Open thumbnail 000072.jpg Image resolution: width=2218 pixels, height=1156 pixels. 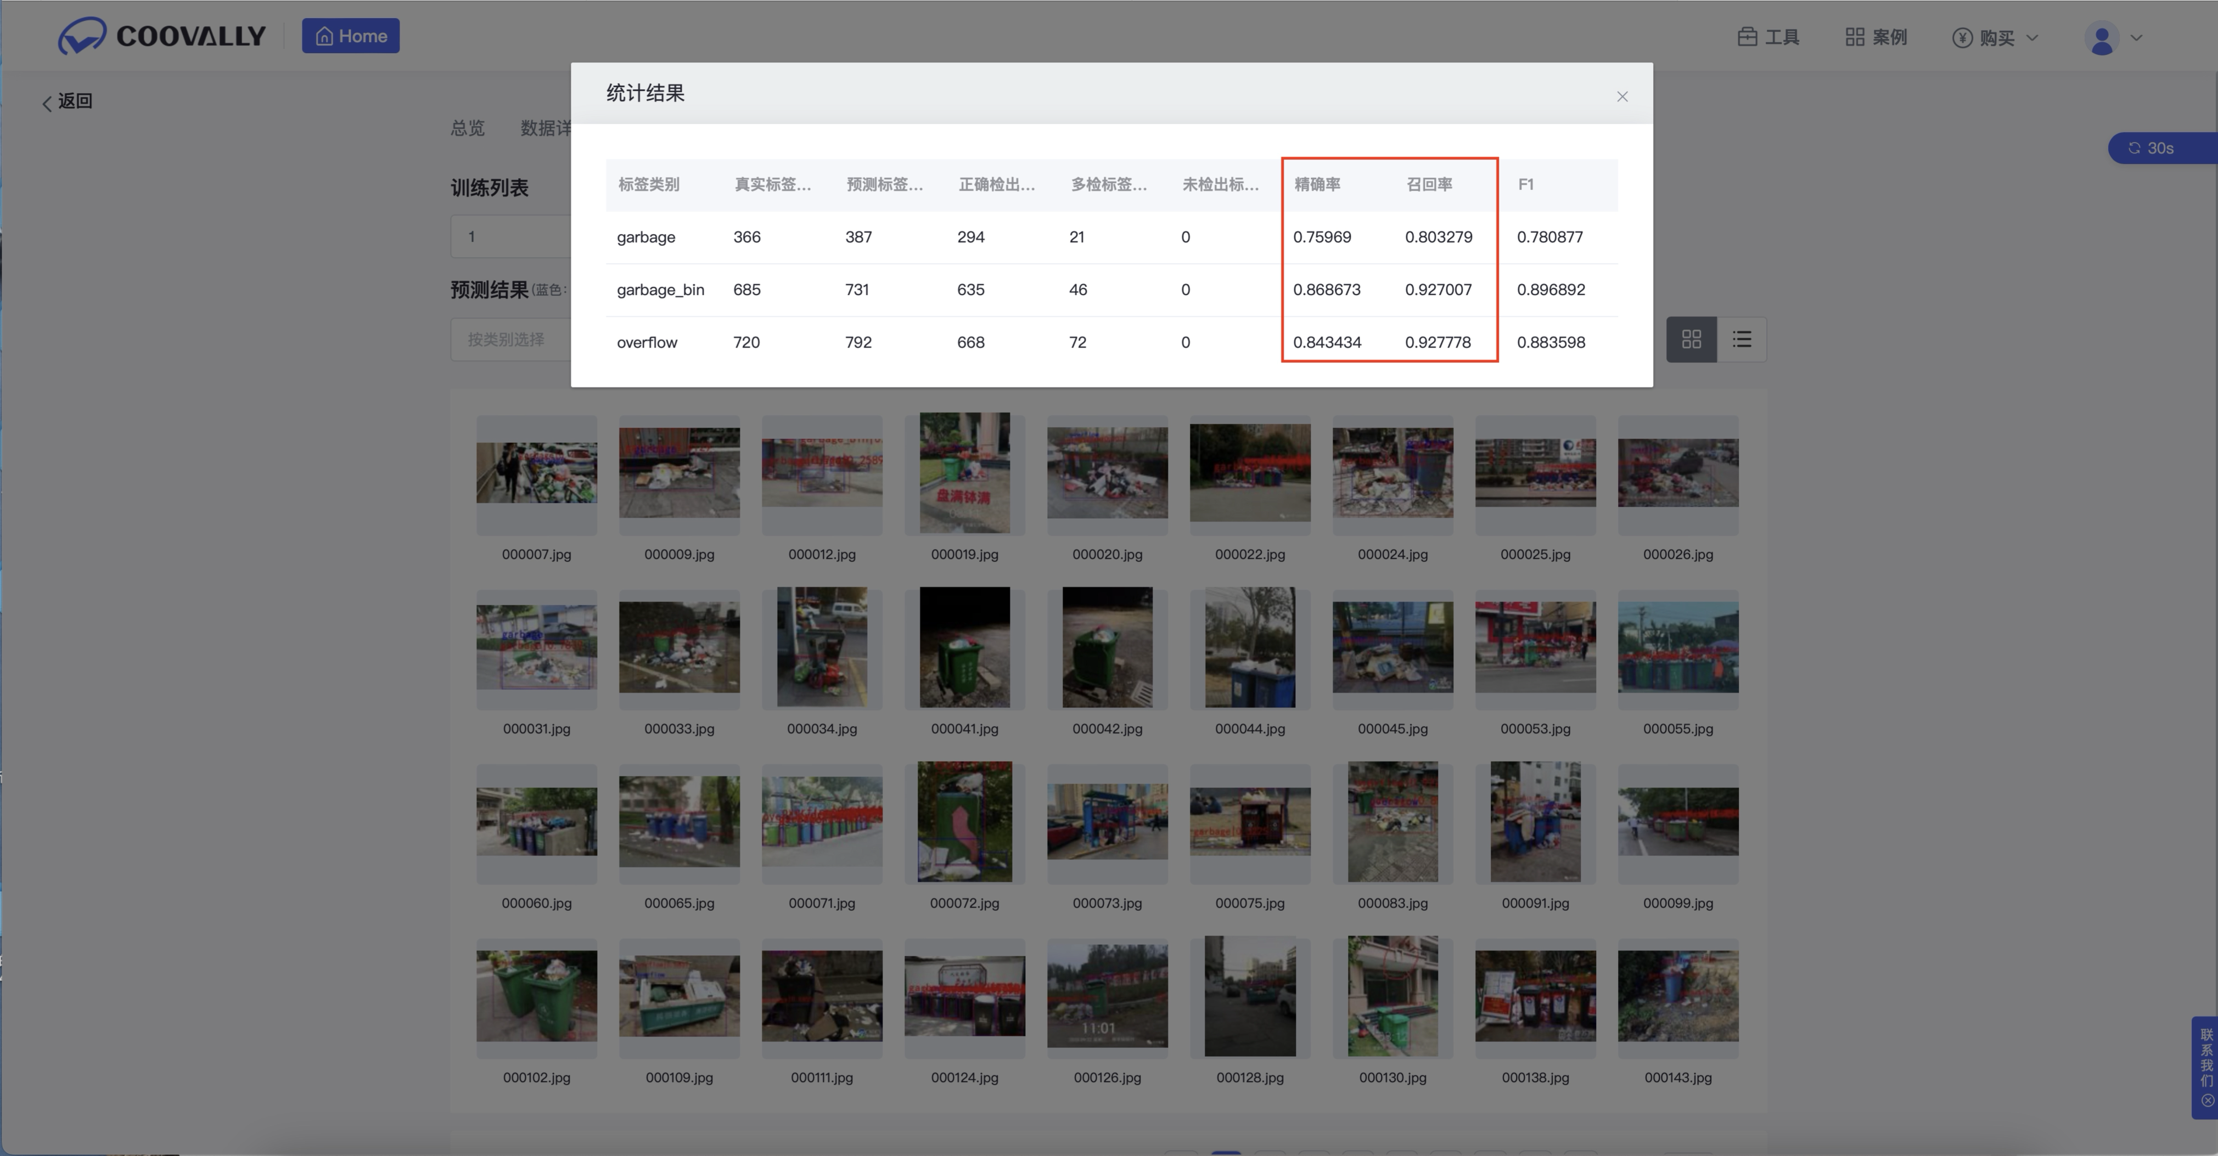point(964,822)
